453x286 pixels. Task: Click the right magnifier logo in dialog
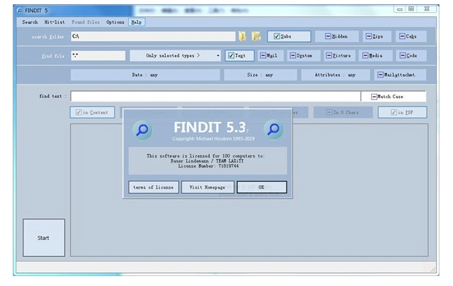pyautogui.click(x=274, y=128)
